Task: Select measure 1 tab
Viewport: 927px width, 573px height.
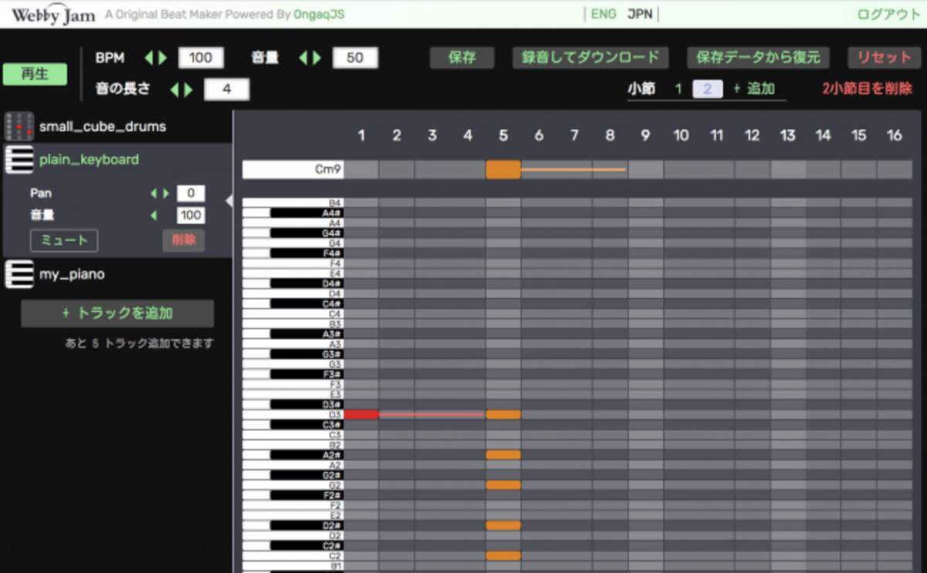Action: [x=678, y=89]
